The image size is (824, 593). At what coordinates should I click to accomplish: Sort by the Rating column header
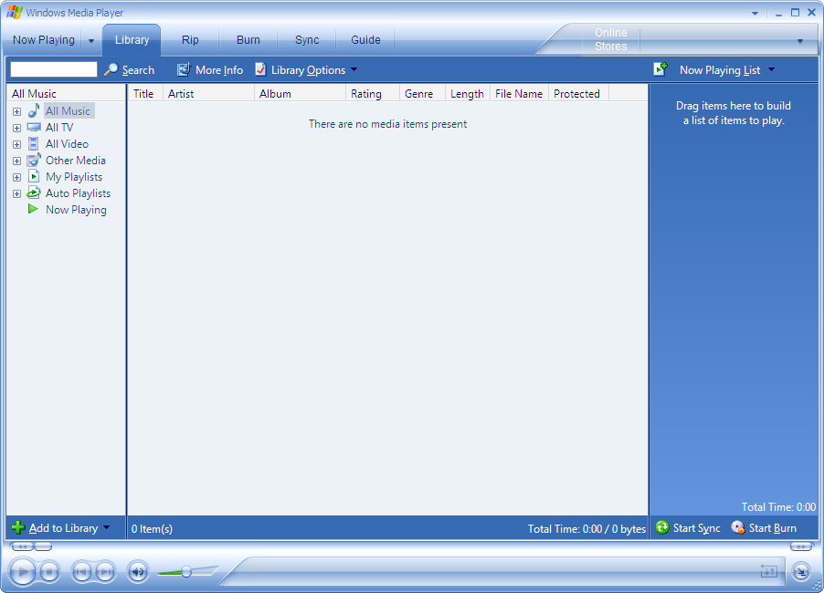tap(373, 93)
